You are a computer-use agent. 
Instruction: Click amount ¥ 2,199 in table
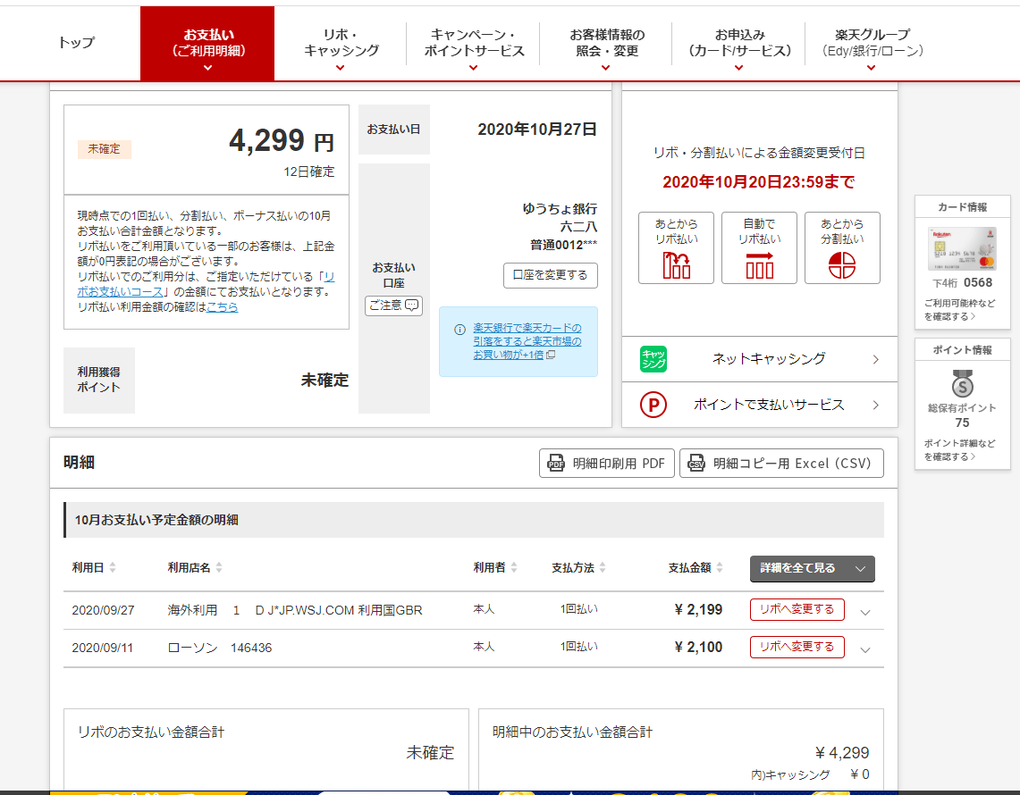[699, 610]
